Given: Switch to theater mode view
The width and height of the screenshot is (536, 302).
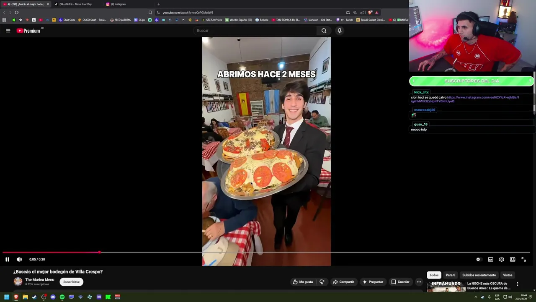Looking at the screenshot, I should [513, 259].
